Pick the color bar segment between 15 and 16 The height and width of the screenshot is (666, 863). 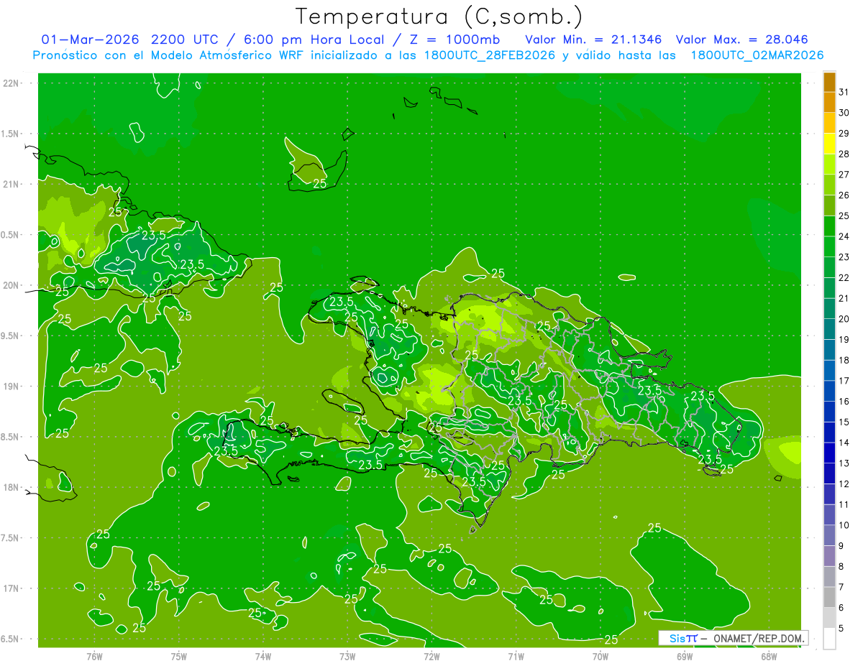tap(829, 412)
